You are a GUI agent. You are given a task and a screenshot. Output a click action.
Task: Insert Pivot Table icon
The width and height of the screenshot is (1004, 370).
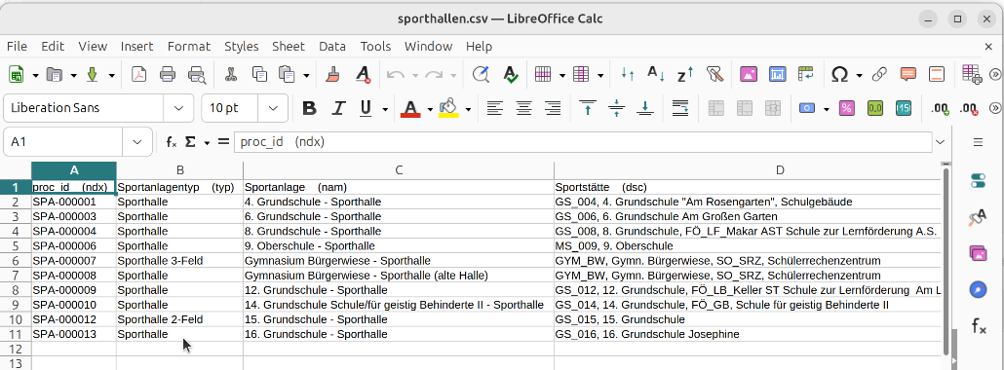coord(805,75)
